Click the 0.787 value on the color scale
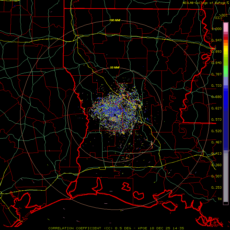The width and height of the screenshot is (230, 230). (x=216, y=74)
